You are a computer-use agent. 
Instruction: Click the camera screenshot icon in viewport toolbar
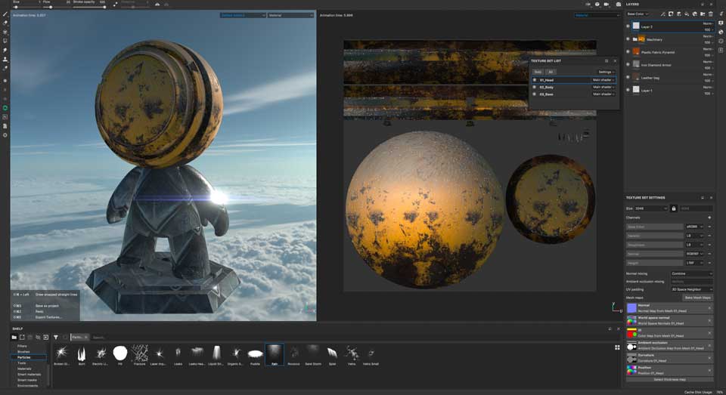pyautogui.click(x=618, y=4)
